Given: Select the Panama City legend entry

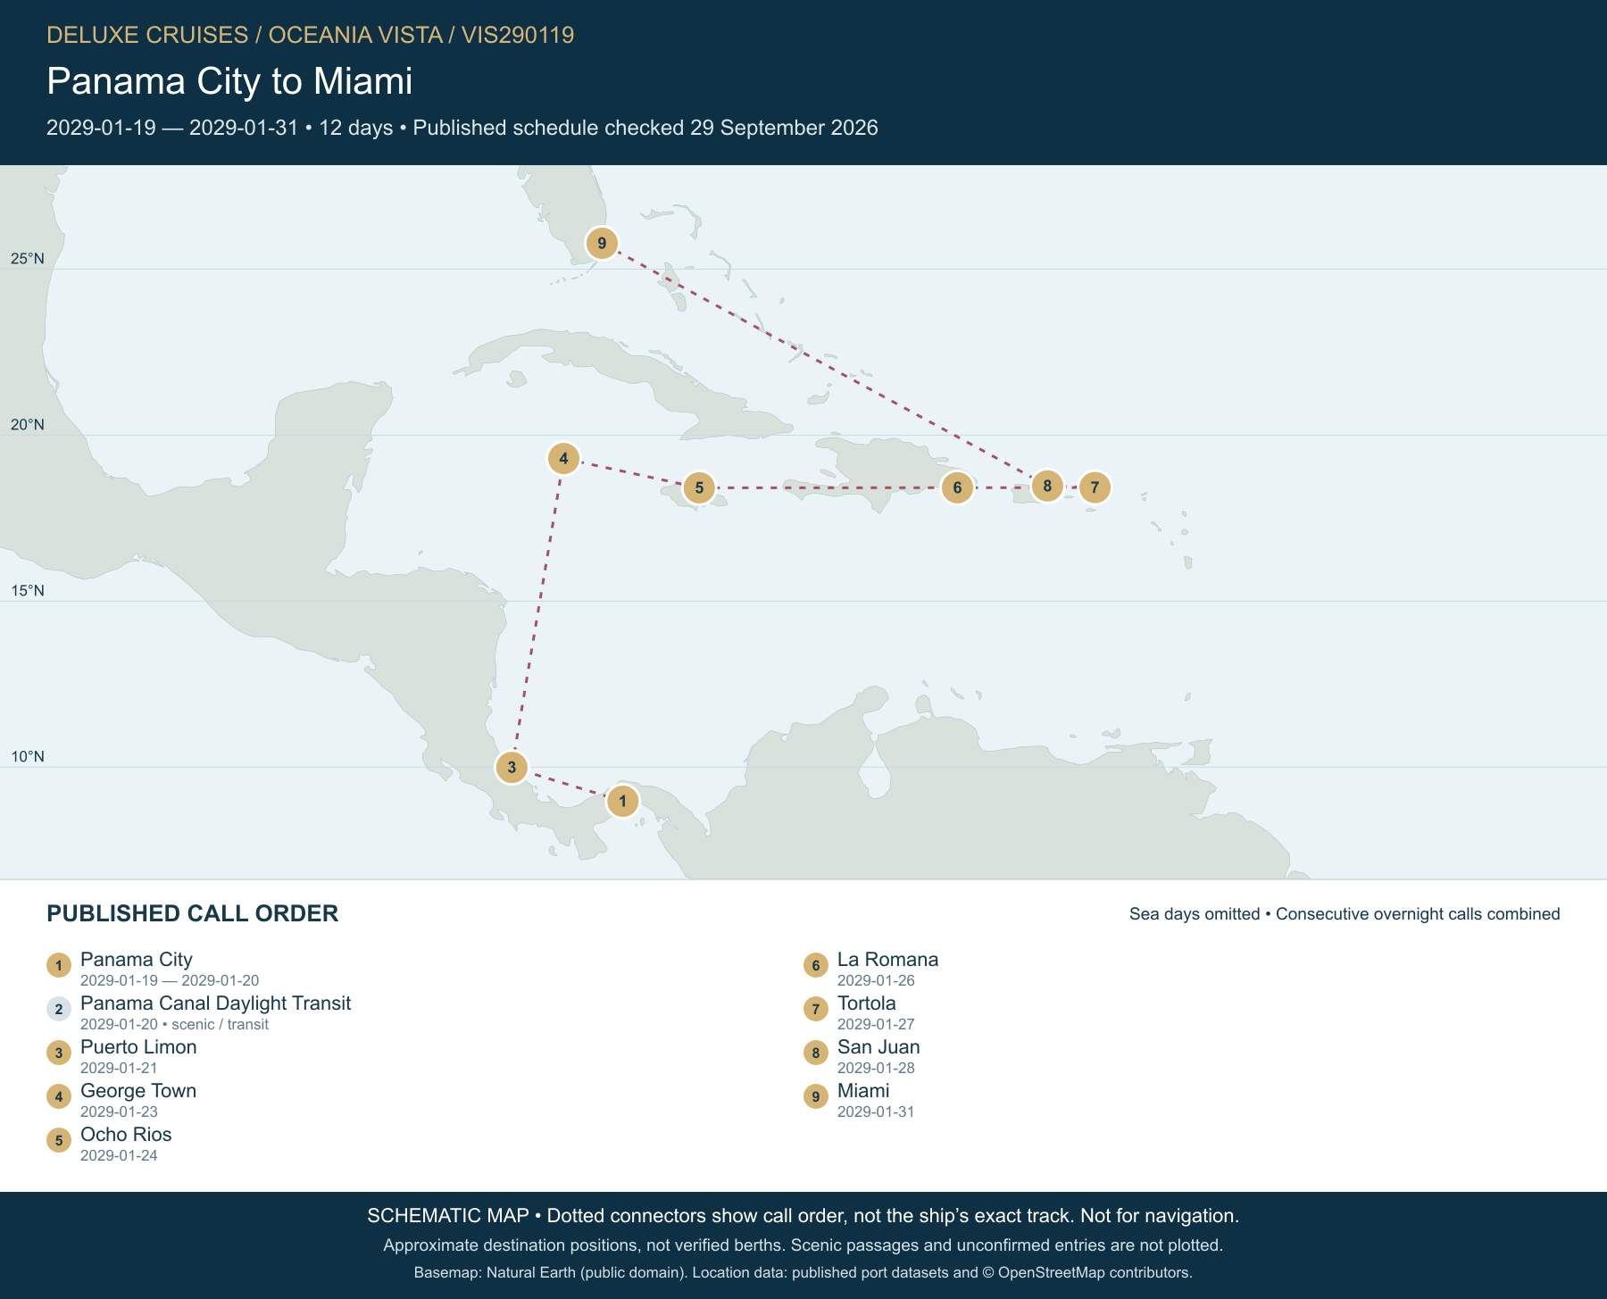Looking at the screenshot, I should pyautogui.click(x=153, y=969).
